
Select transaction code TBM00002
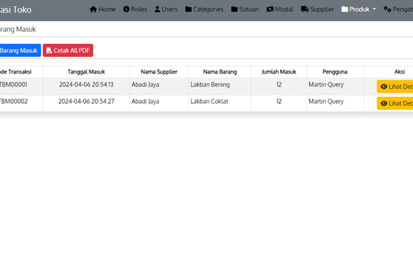point(14,101)
